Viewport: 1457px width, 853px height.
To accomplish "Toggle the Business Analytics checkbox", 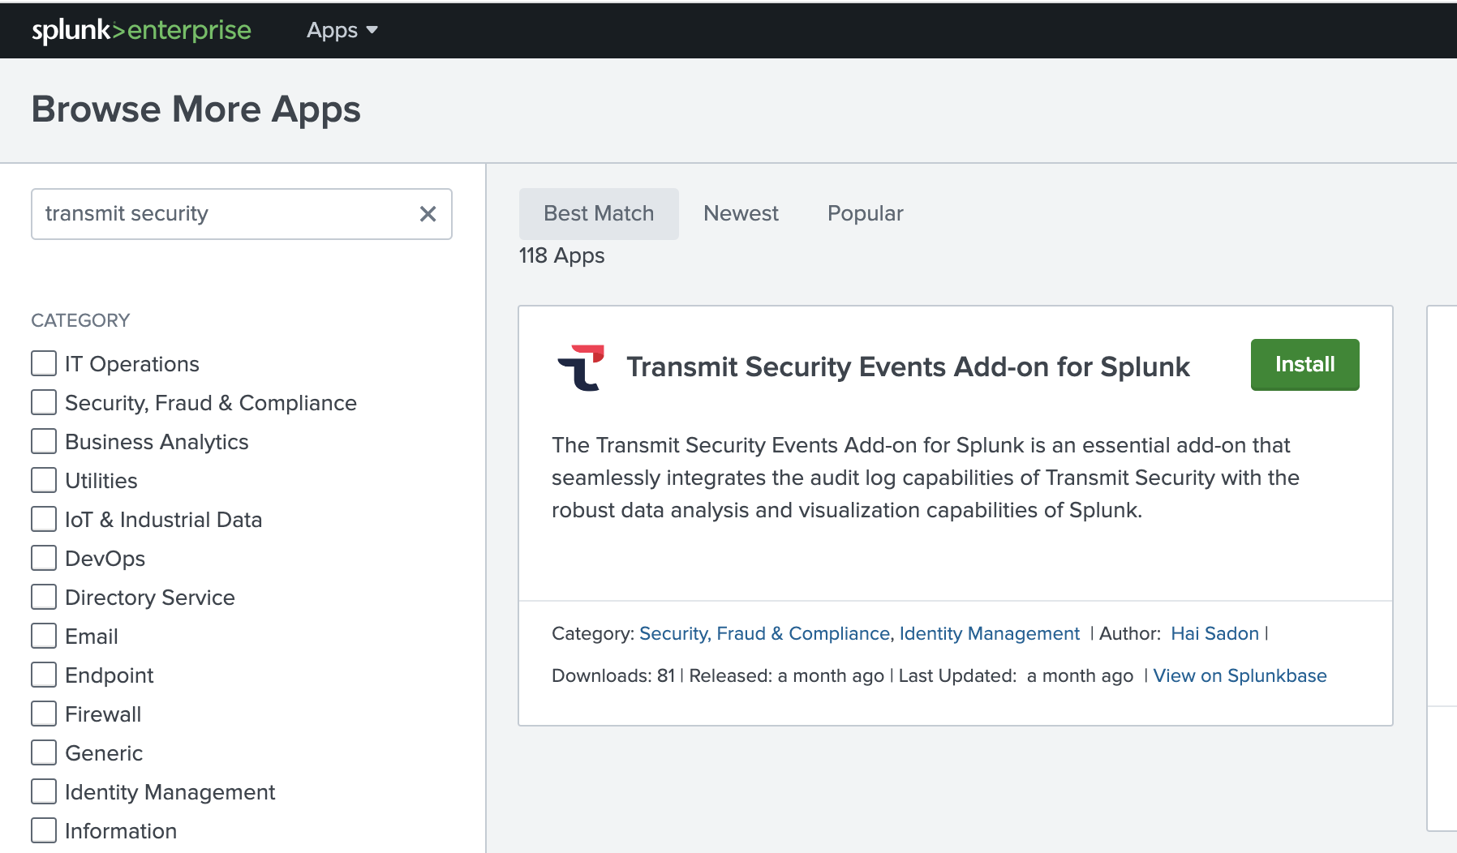I will click(x=44, y=441).
